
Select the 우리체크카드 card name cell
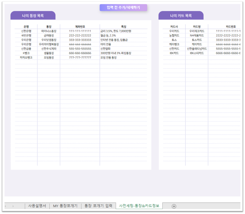(x=197, y=31)
